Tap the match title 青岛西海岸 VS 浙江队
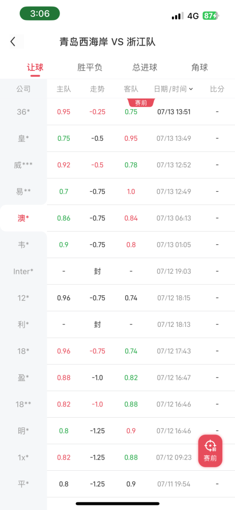 point(107,42)
